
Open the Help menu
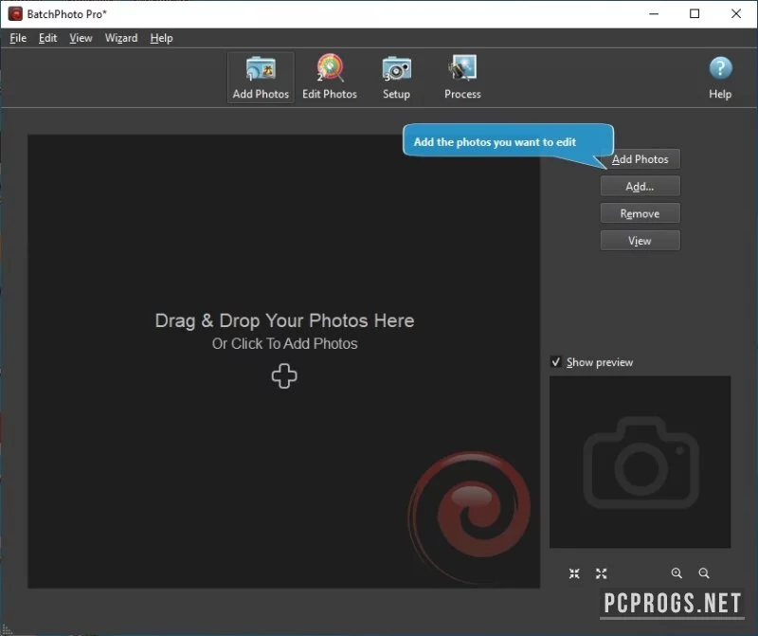coord(161,38)
